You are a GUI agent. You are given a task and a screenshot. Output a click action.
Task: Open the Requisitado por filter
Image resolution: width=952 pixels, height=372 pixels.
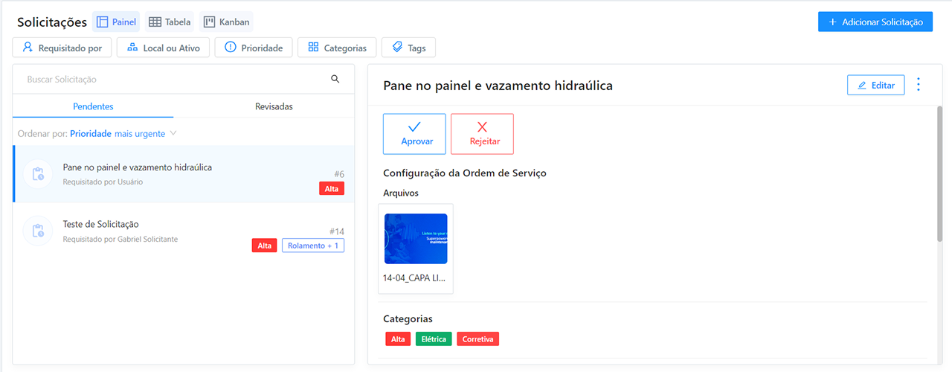click(x=62, y=48)
